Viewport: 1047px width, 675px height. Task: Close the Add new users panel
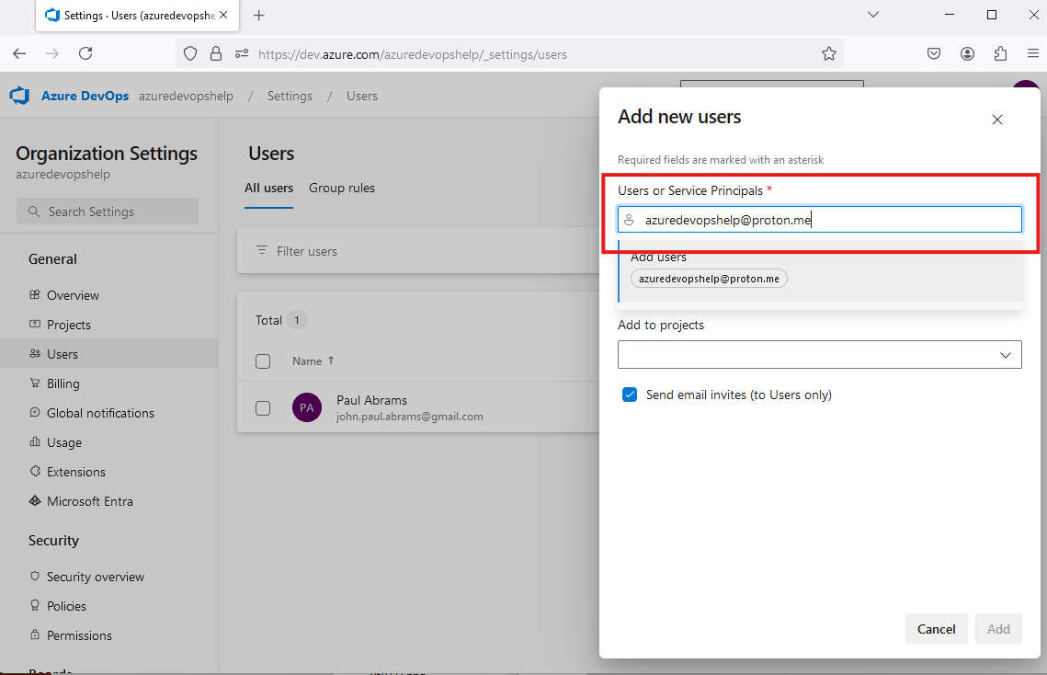coord(997,120)
